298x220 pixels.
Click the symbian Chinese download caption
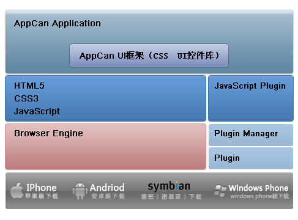point(171,197)
